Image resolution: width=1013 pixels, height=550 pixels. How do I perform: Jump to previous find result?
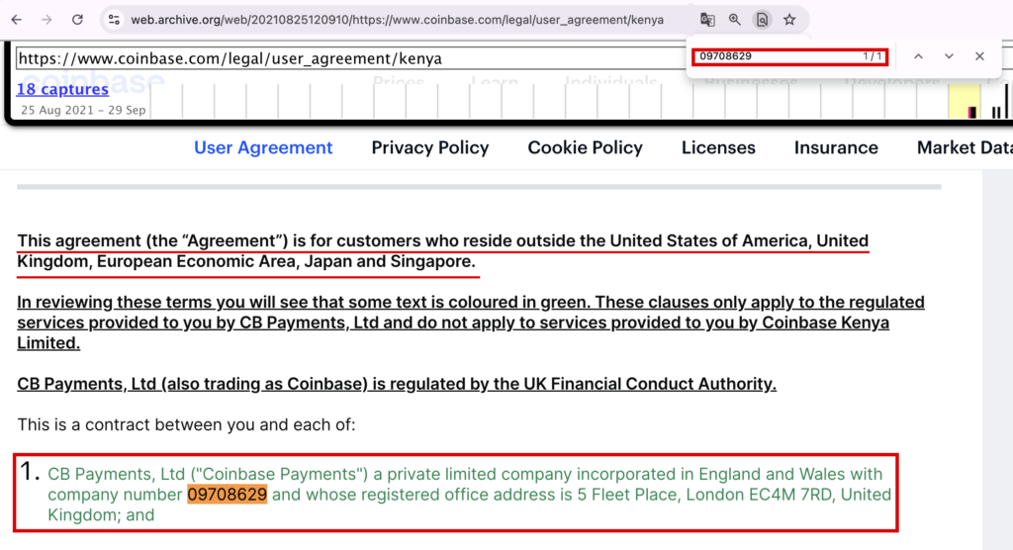pos(918,56)
